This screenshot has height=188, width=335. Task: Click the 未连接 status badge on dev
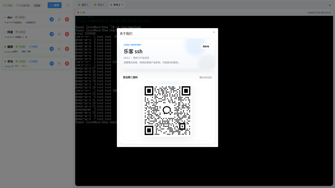(x=20, y=17)
